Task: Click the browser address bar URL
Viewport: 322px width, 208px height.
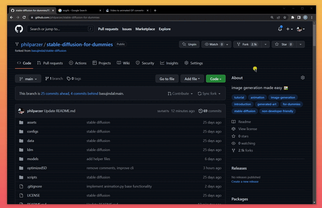Action: coord(67,18)
